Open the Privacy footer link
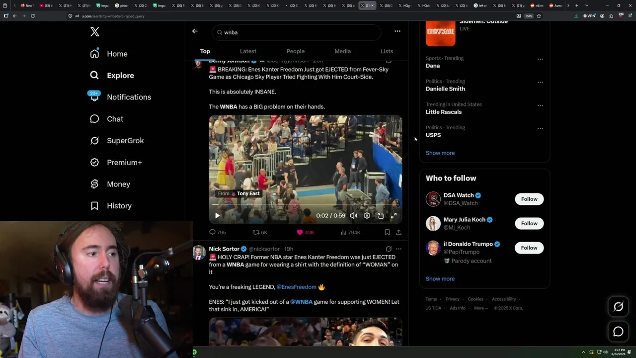Viewport: 636px width, 358px height. 453,299
